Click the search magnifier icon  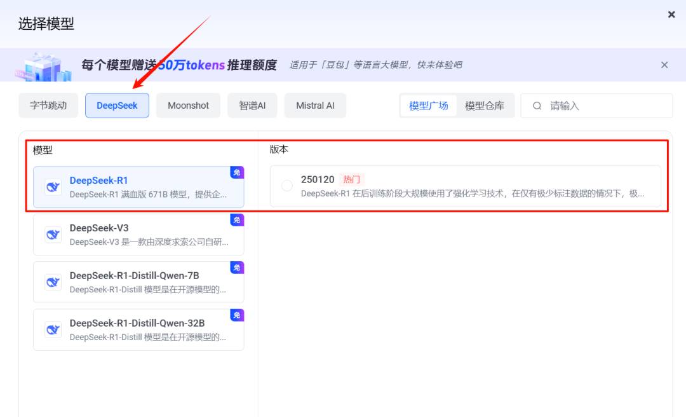(x=537, y=106)
